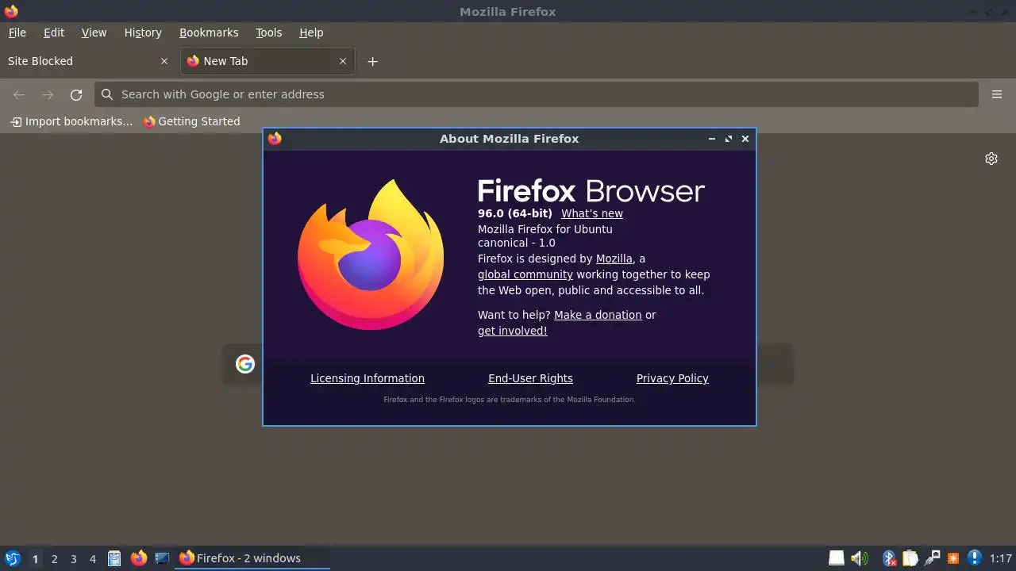Click the show desktop icon in taskbar
Image resolution: width=1016 pixels, height=571 pixels.
(162, 558)
